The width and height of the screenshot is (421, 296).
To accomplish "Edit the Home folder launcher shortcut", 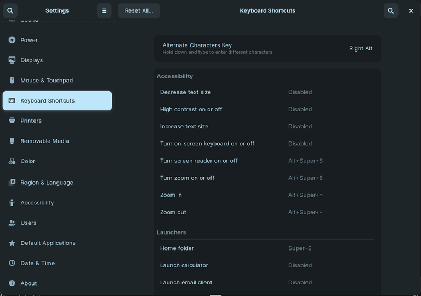I will click(267, 248).
